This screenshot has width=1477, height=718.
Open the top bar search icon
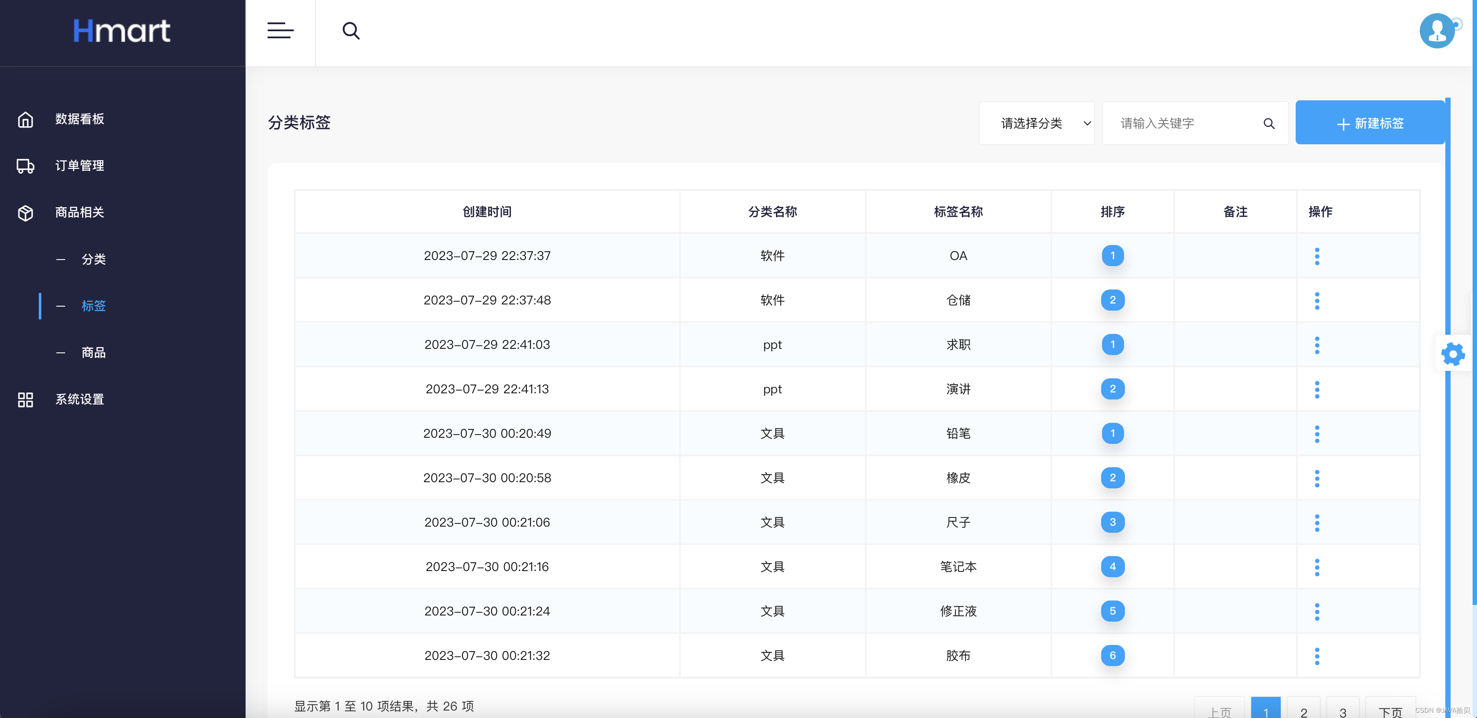(x=351, y=30)
